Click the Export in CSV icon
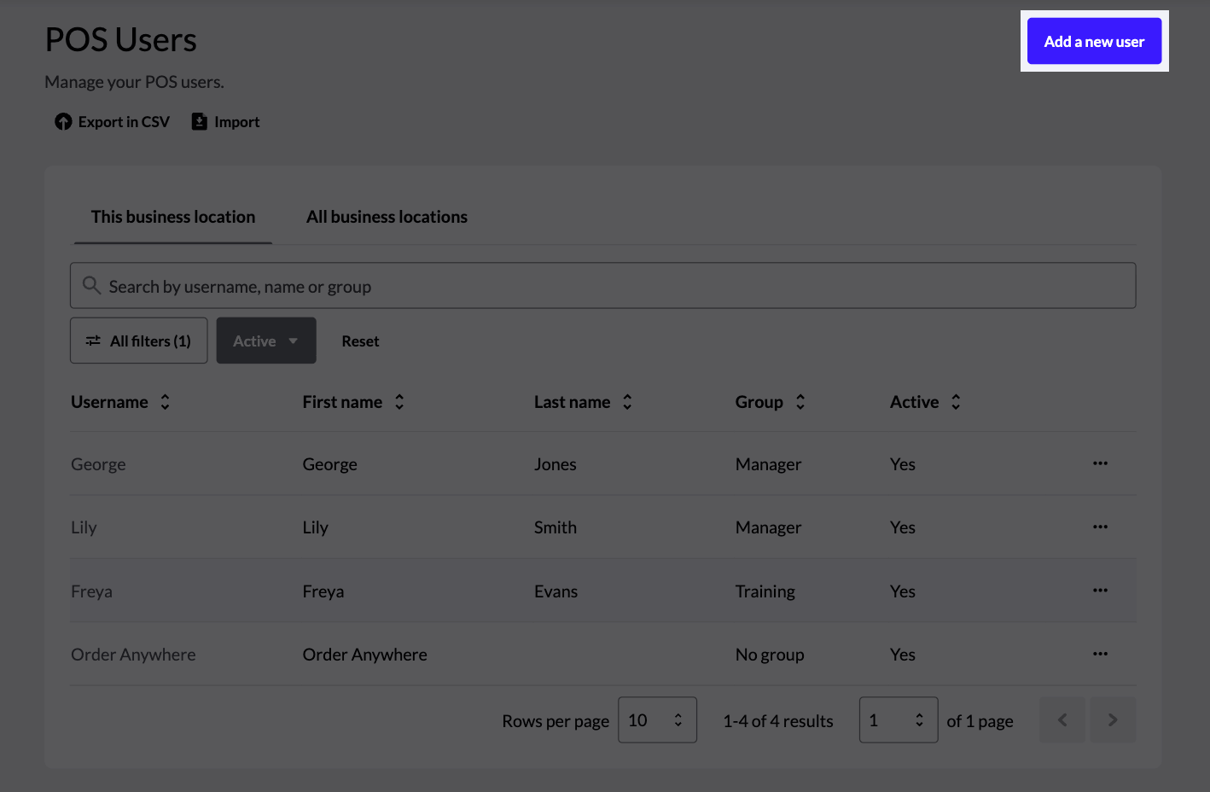The width and height of the screenshot is (1210, 792). tap(63, 122)
